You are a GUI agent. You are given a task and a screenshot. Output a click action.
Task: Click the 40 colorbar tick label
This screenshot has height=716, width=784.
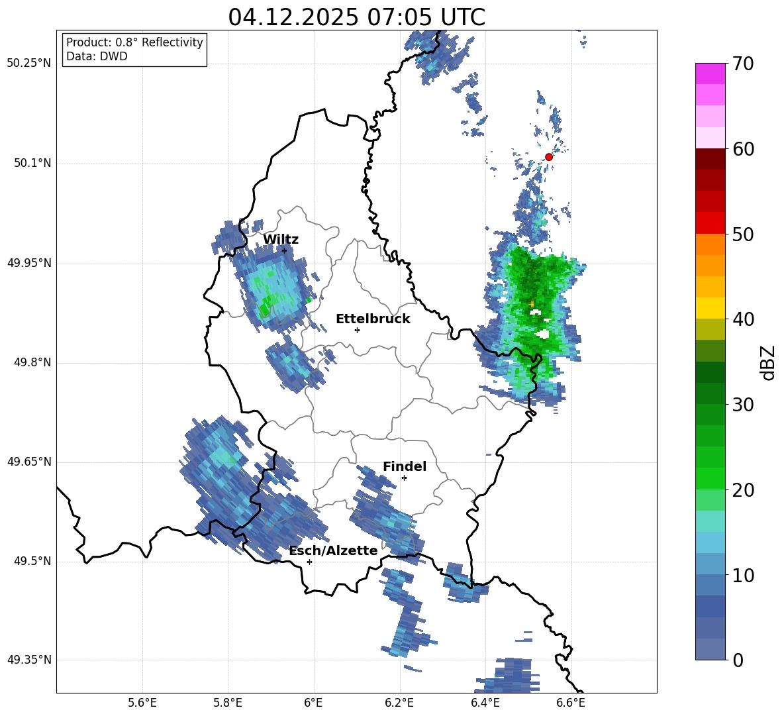(743, 319)
